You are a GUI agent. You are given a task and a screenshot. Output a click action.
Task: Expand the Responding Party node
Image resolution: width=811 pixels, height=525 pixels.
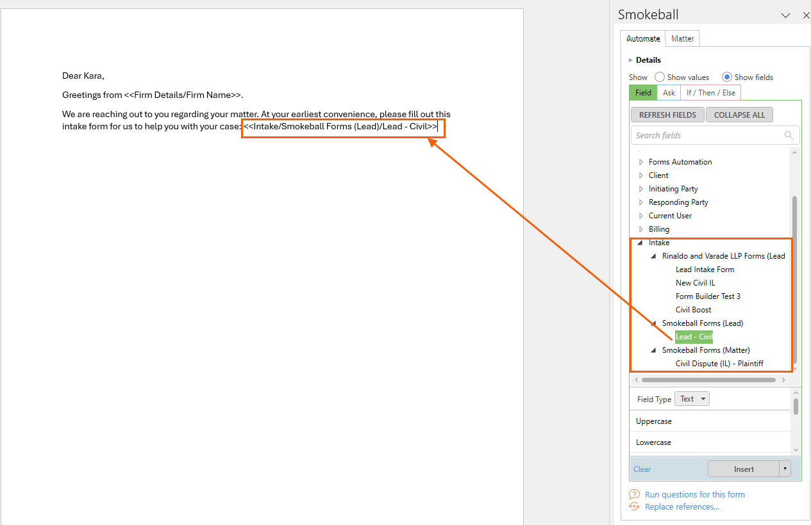640,202
